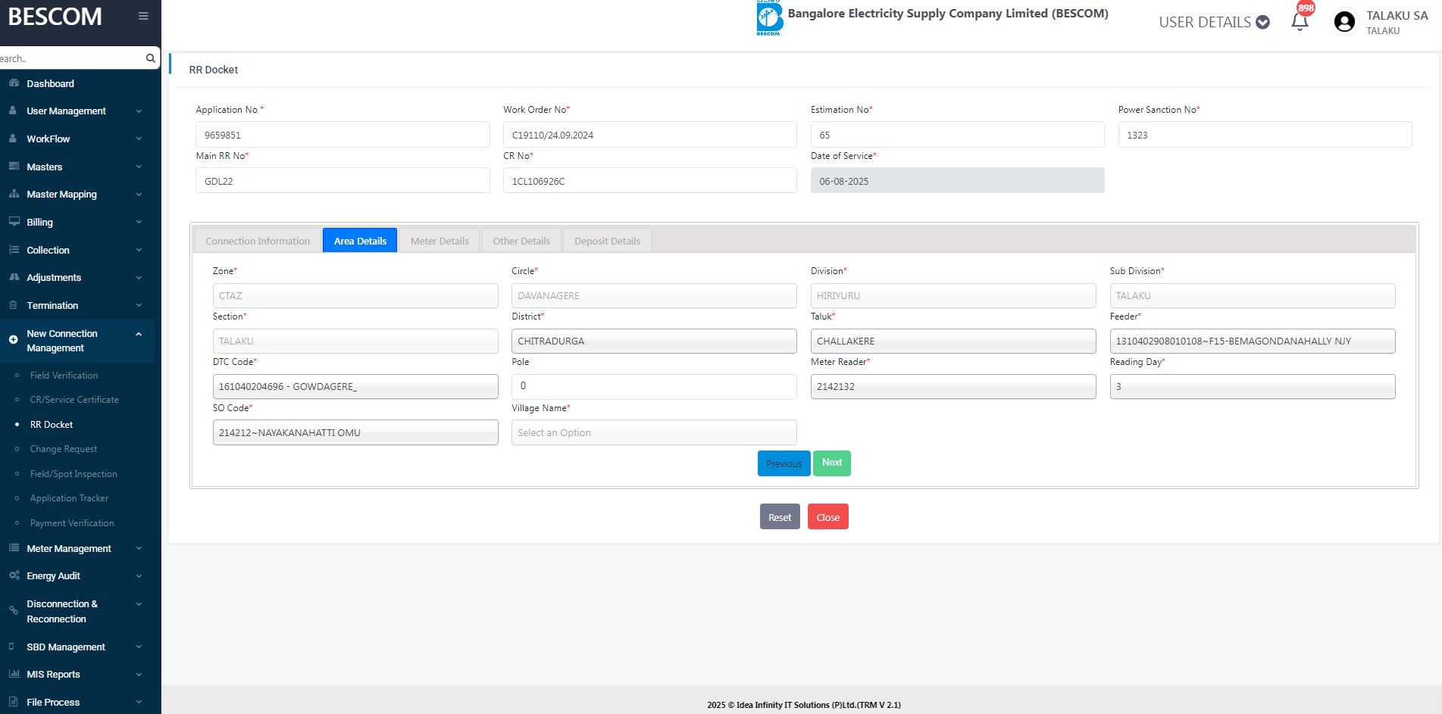Click the search magnifier icon
The height and width of the screenshot is (714, 1442).
150,58
